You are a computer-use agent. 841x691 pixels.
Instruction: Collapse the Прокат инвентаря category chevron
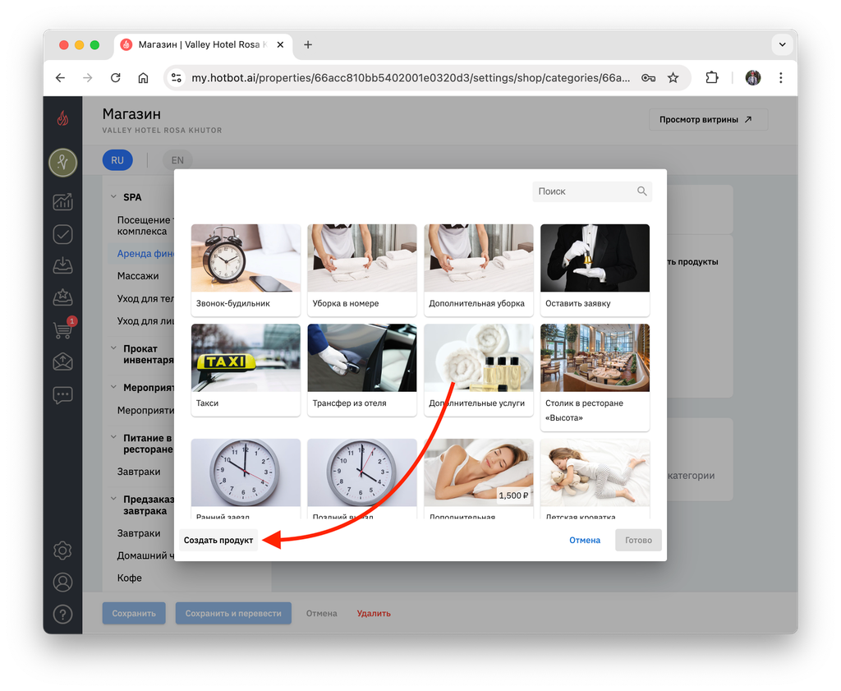pyautogui.click(x=113, y=348)
